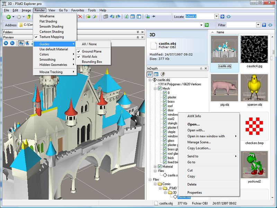This screenshot has width=277, height=208.
Task: Click the grey Forward arrow in the toolbar
Action: click(19, 17)
